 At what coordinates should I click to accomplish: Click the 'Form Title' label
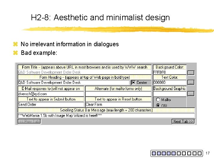point(84,67)
